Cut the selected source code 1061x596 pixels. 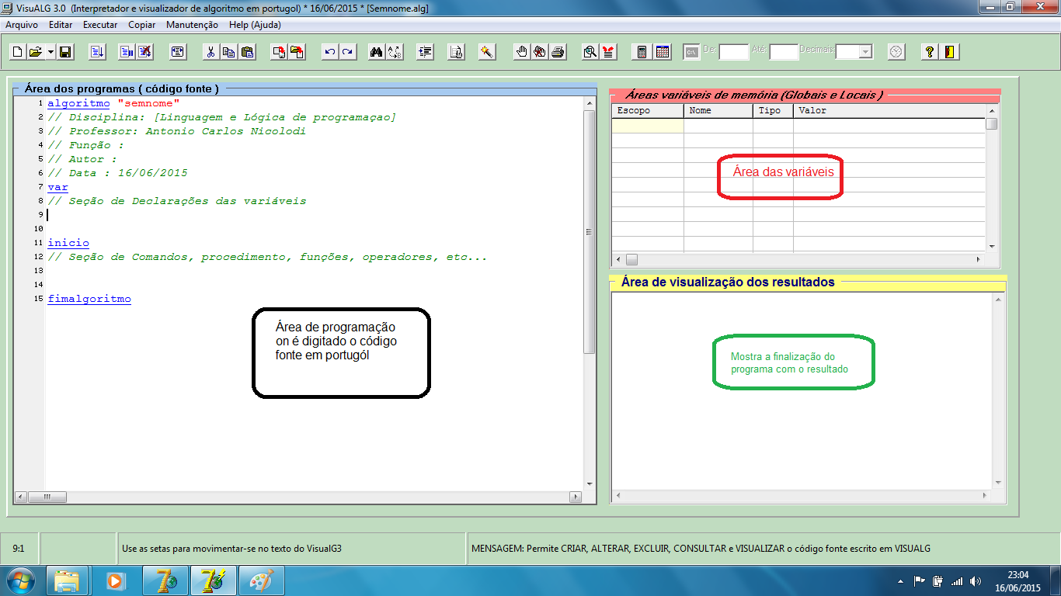coord(211,52)
